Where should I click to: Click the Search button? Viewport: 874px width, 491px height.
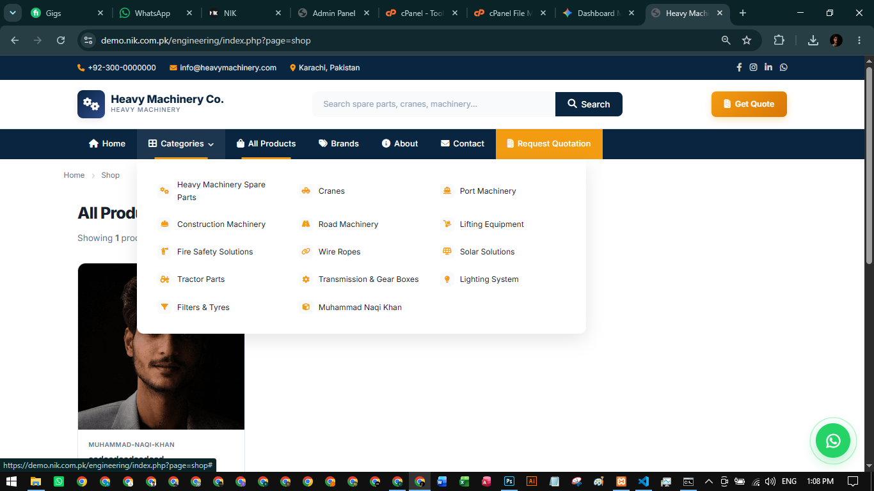(589, 104)
